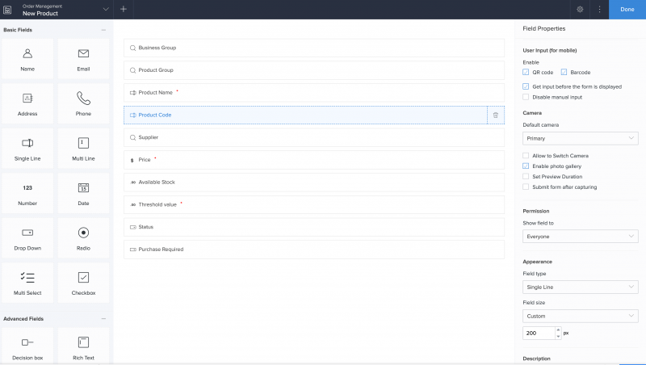Viewport: 646px width, 365px height.
Task: Expand the Field size Custom dropdown
Action: click(x=581, y=316)
